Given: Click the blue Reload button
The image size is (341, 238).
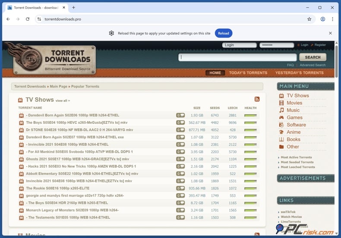Looking at the screenshot, I should [224, 33].
